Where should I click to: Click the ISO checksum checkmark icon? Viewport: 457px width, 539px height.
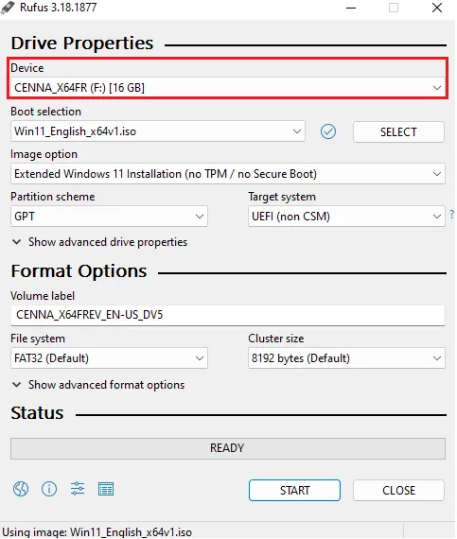(328, 131)
